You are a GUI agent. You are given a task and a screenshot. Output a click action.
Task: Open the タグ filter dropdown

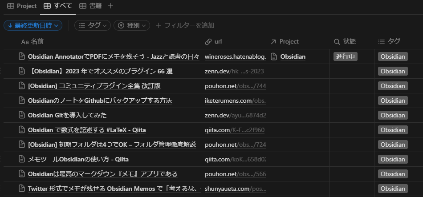click(93, 25)
